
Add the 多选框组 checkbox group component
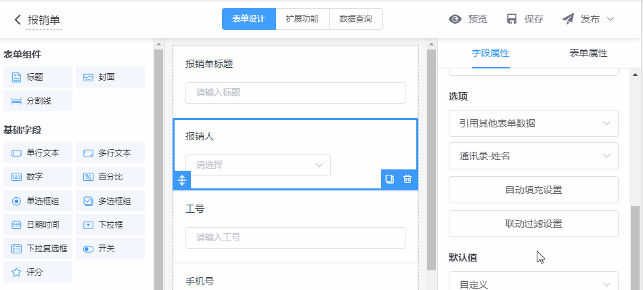[110, 201]
